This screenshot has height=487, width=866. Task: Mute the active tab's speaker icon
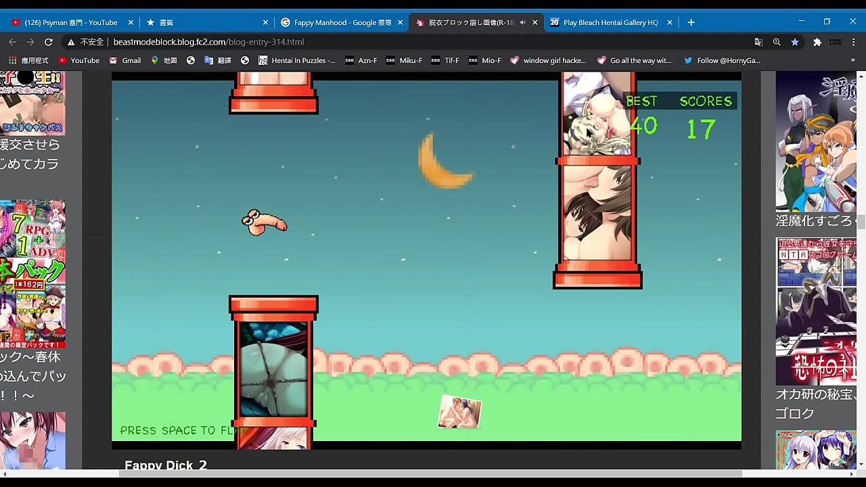coord(522,22)
